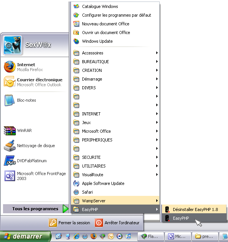Launch Firefox from quick launch bar
This screenshot has height=242, width=228.
coord(94,236)
